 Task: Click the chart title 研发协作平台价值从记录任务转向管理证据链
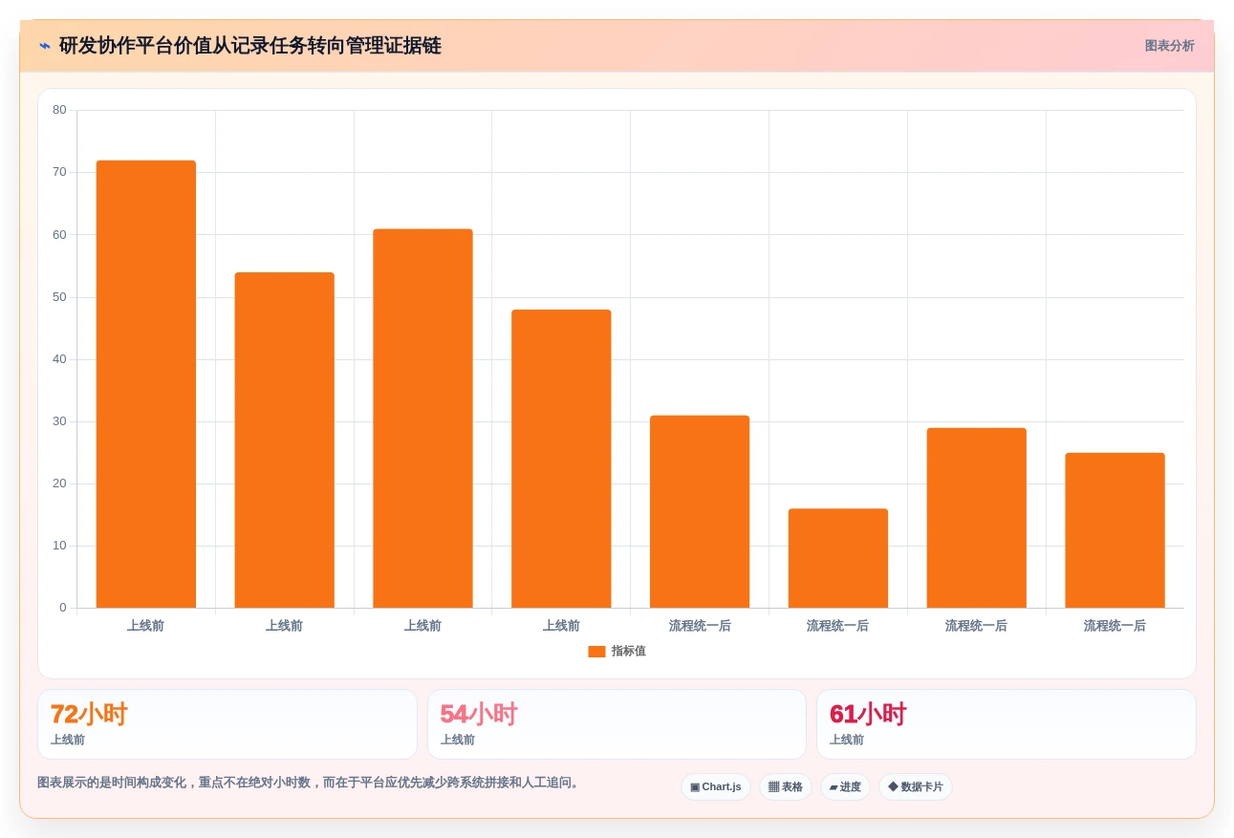tap(250, 46)
